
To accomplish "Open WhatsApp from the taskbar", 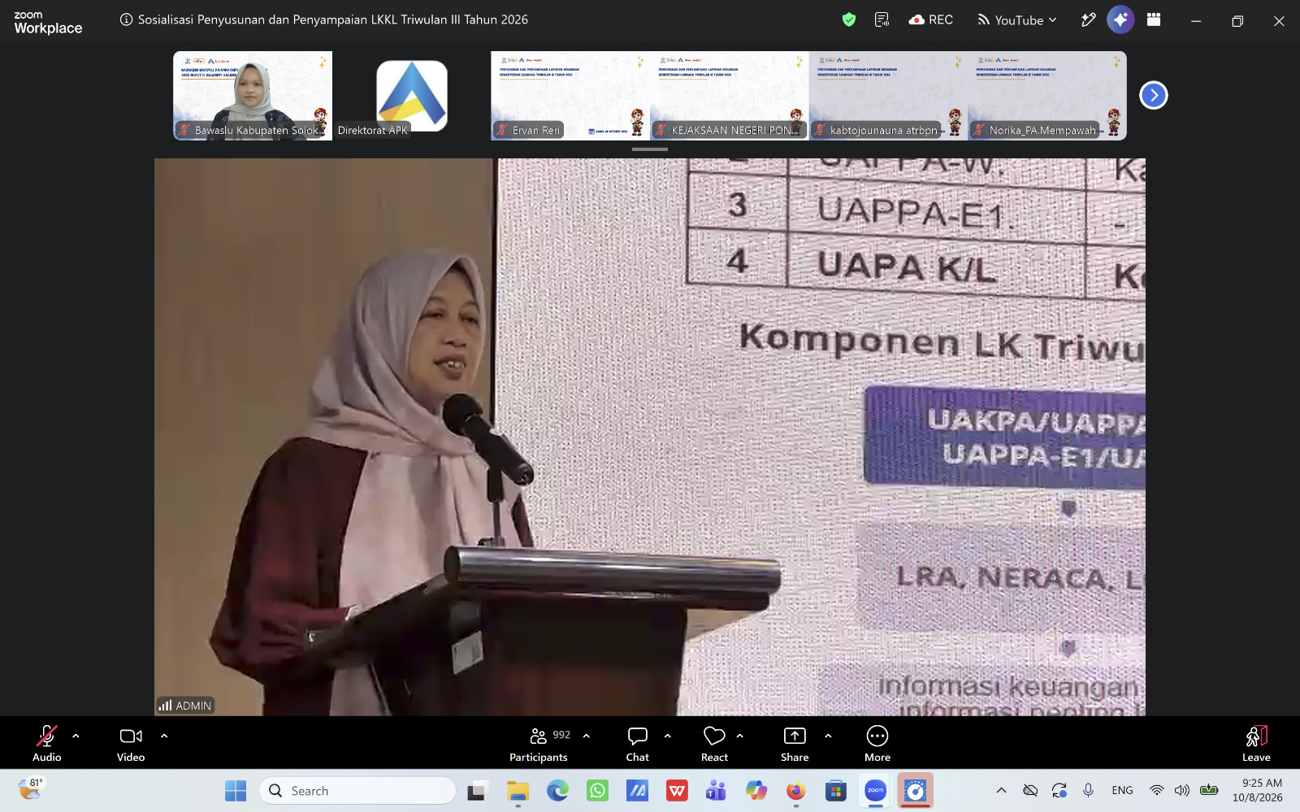I will pos(597,791).
